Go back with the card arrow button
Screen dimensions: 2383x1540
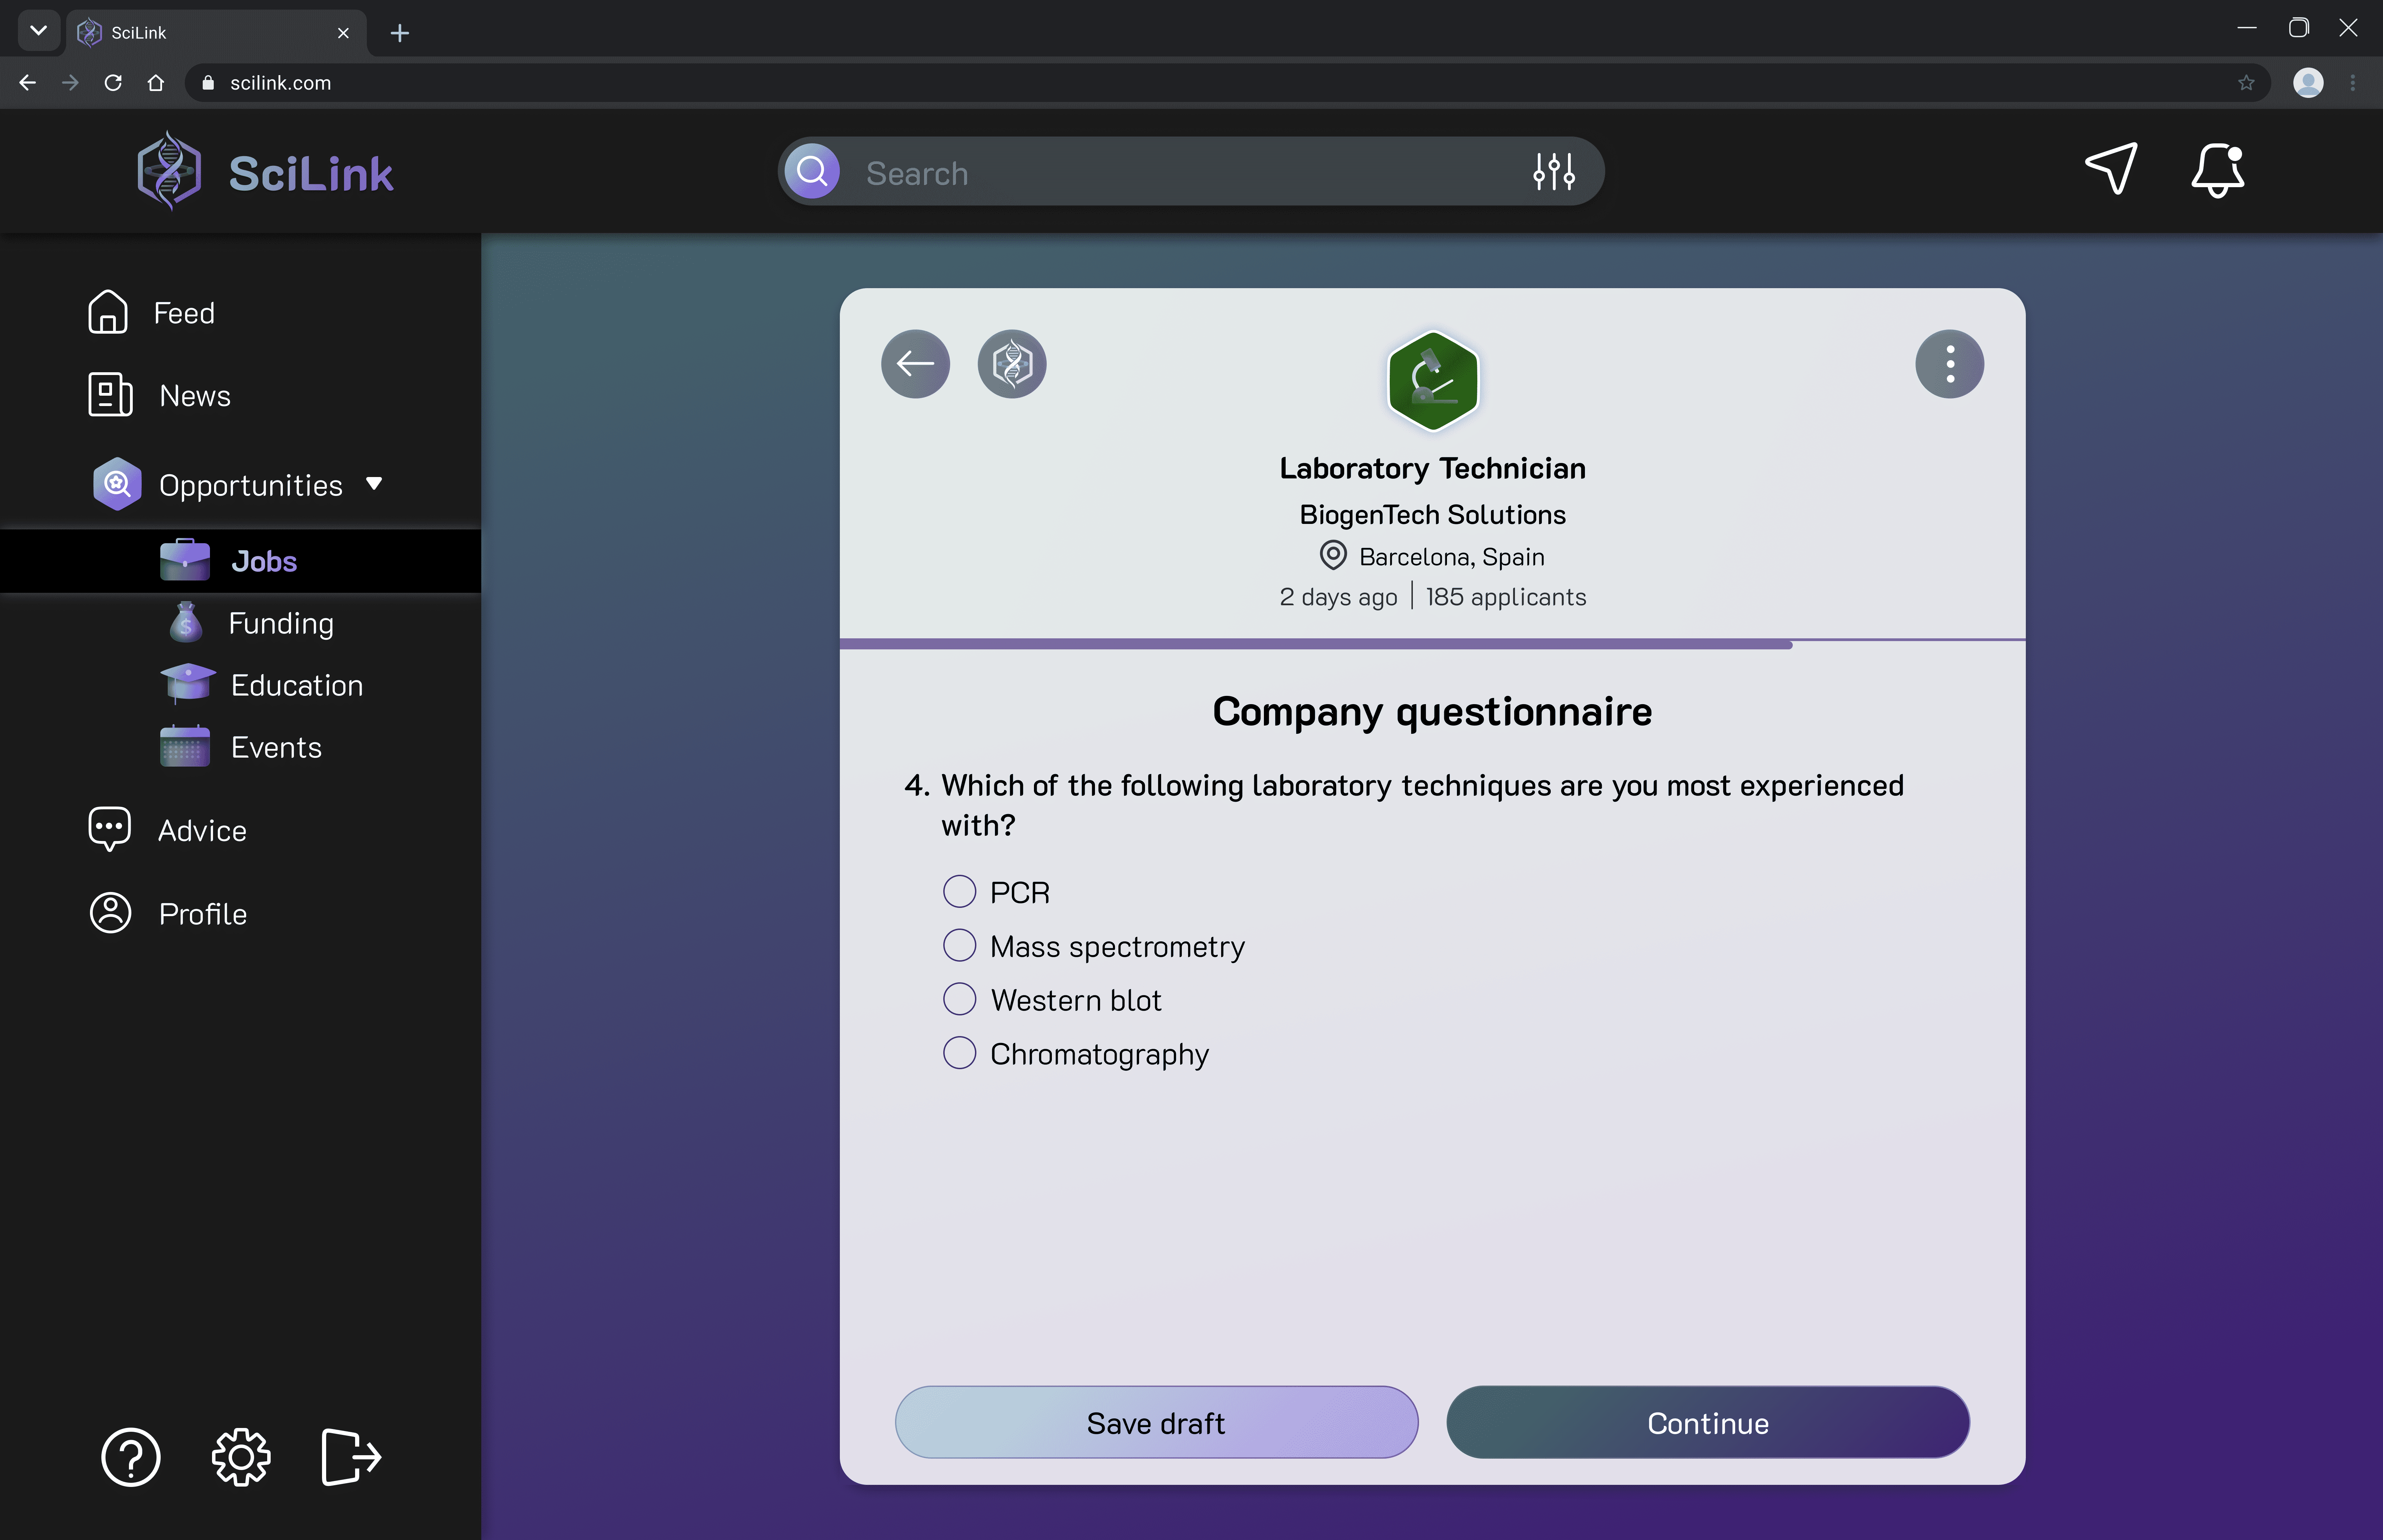click(x=915, y=364)
